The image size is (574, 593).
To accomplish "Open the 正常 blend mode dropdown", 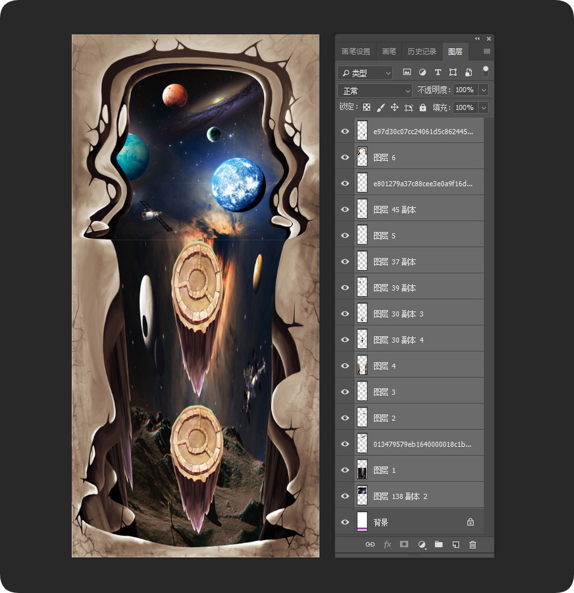I will pos(375,90).
